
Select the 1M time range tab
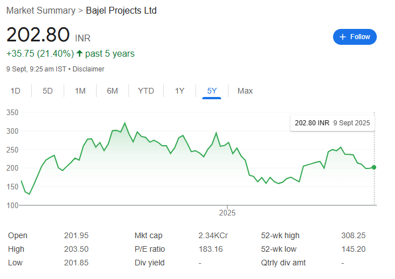(80, 91)
